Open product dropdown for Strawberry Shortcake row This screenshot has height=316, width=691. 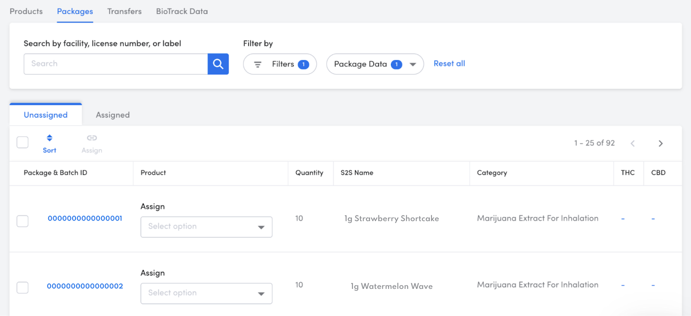pos(206,227)
